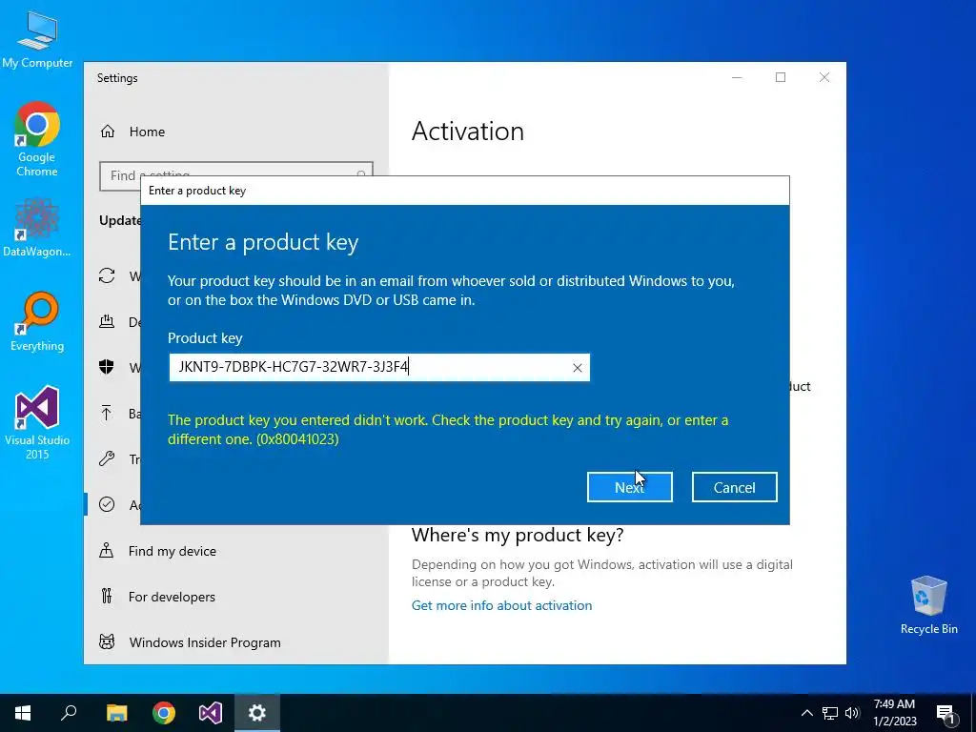Image resolution: width=976 pixels, height=732 pixels.
Task: Open Get more info about activation link
Action: 501,605
